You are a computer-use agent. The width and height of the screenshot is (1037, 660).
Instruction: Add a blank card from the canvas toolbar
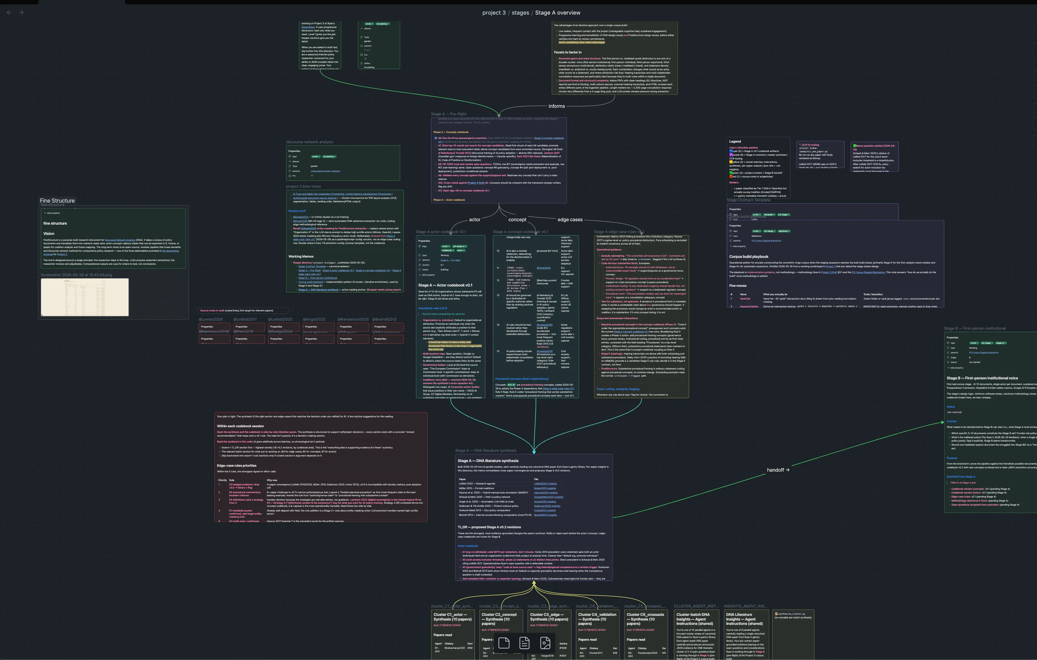(x=504, y=643)
